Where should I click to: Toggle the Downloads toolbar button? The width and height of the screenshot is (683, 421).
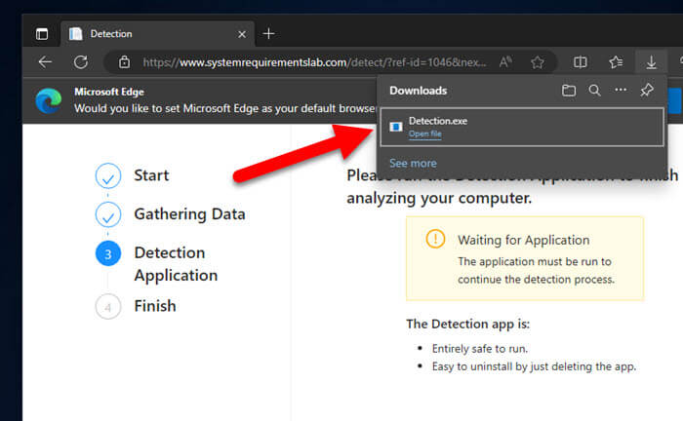pos(651,62)
